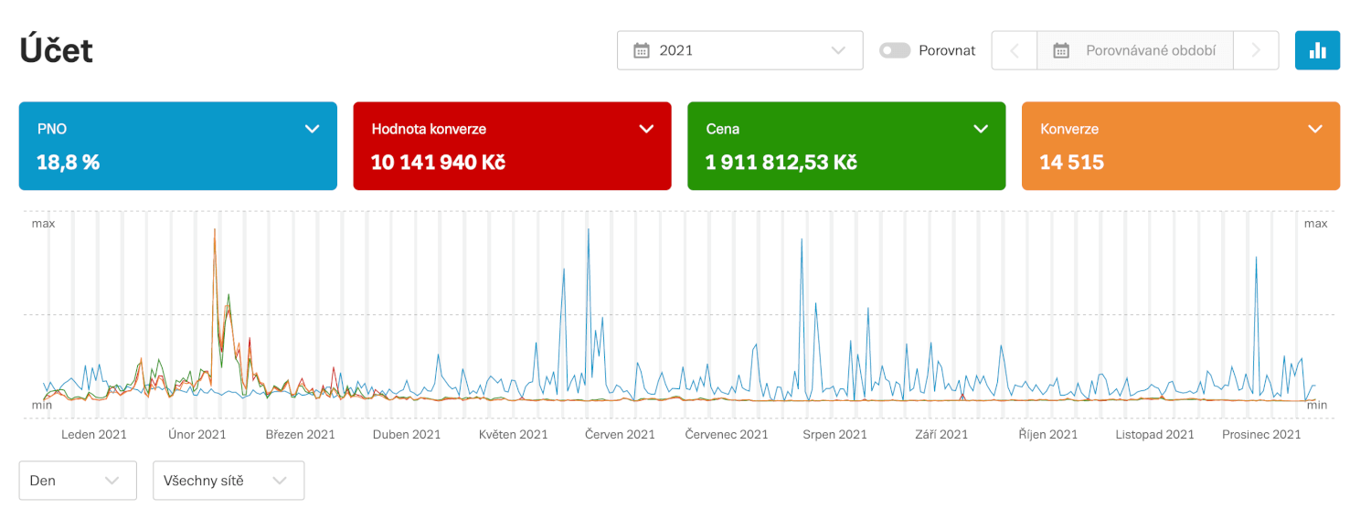Expand the Konverze metric chevron
This screenshot has width=1371, height=519.
1315,129
